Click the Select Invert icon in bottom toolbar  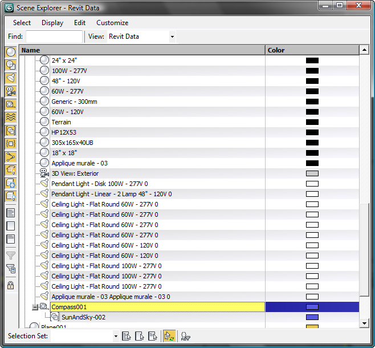pyautogui.click(x=152, y=336)
